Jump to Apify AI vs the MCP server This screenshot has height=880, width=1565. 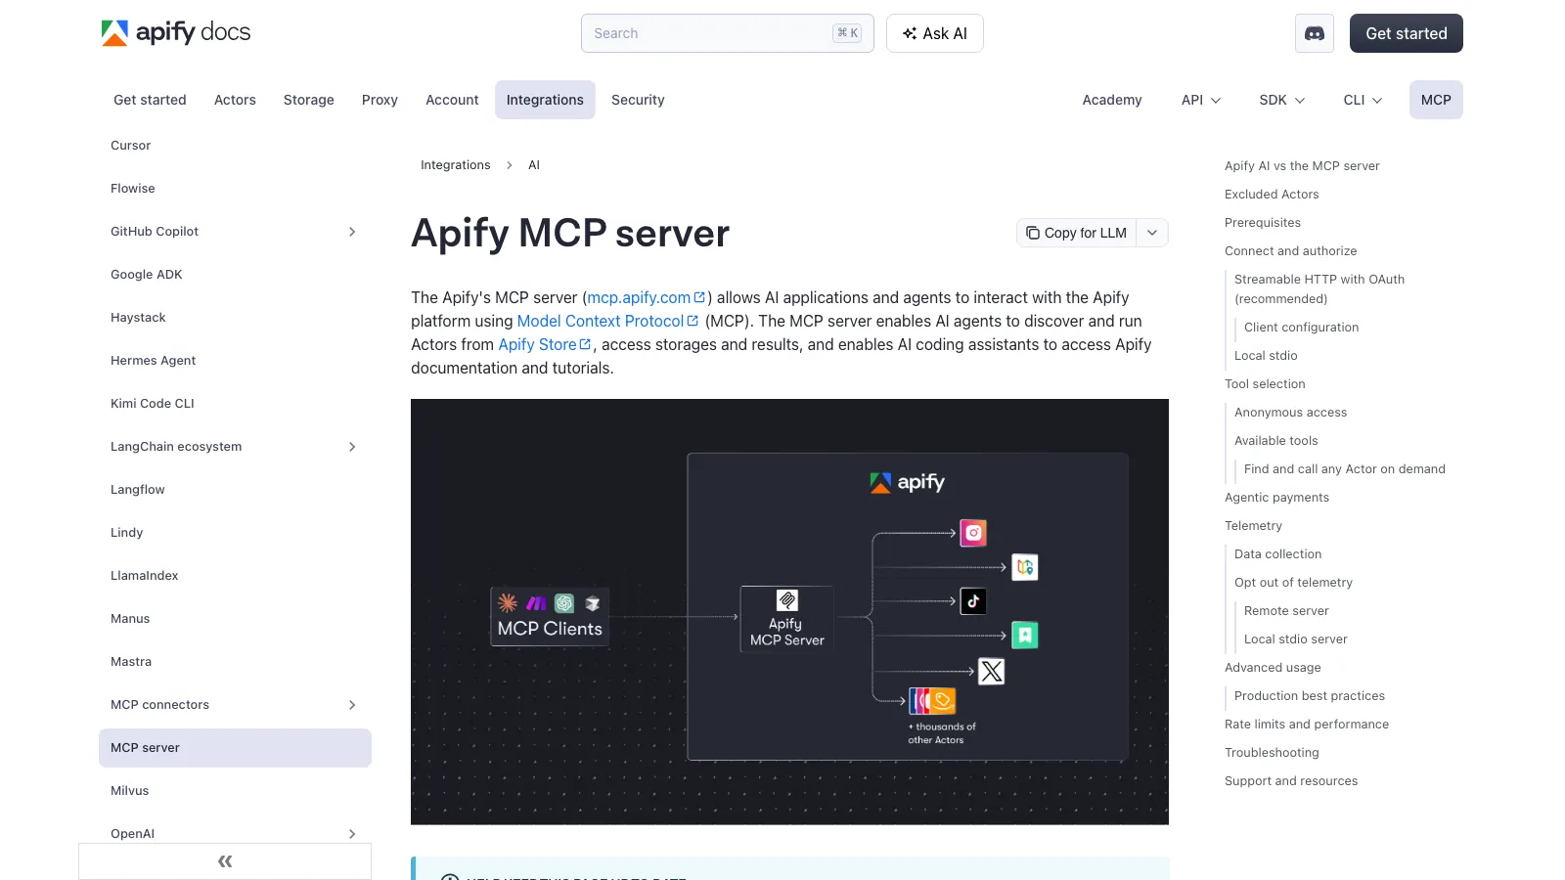pos(1302,166)
